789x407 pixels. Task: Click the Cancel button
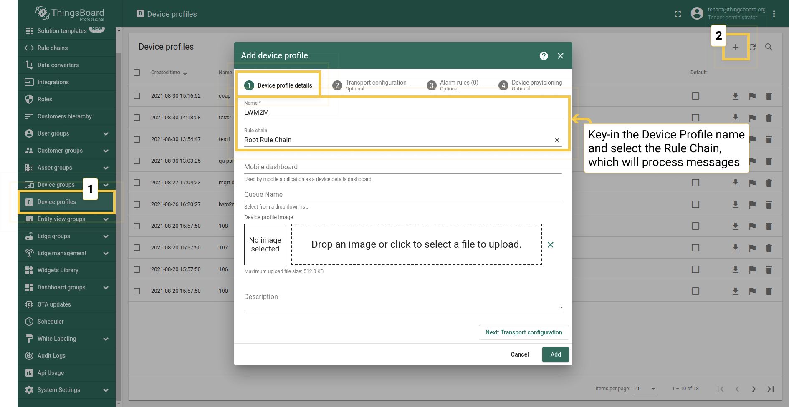520,354
